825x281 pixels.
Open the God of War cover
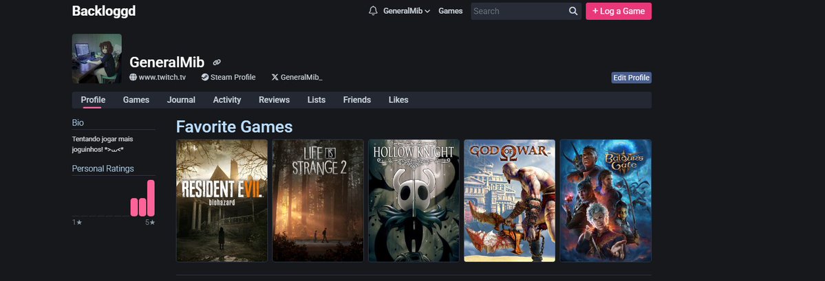click(509, 201)
